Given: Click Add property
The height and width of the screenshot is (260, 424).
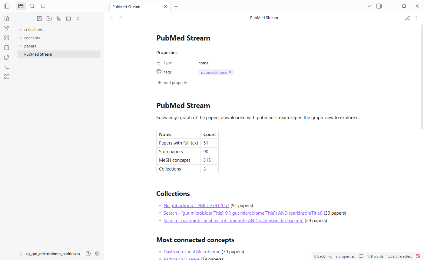Looking at the screenshot, I should [172, 83].
